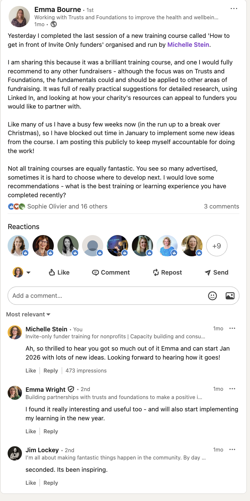Click the Repost button
The image size is (250, 501).
(167, 273)
